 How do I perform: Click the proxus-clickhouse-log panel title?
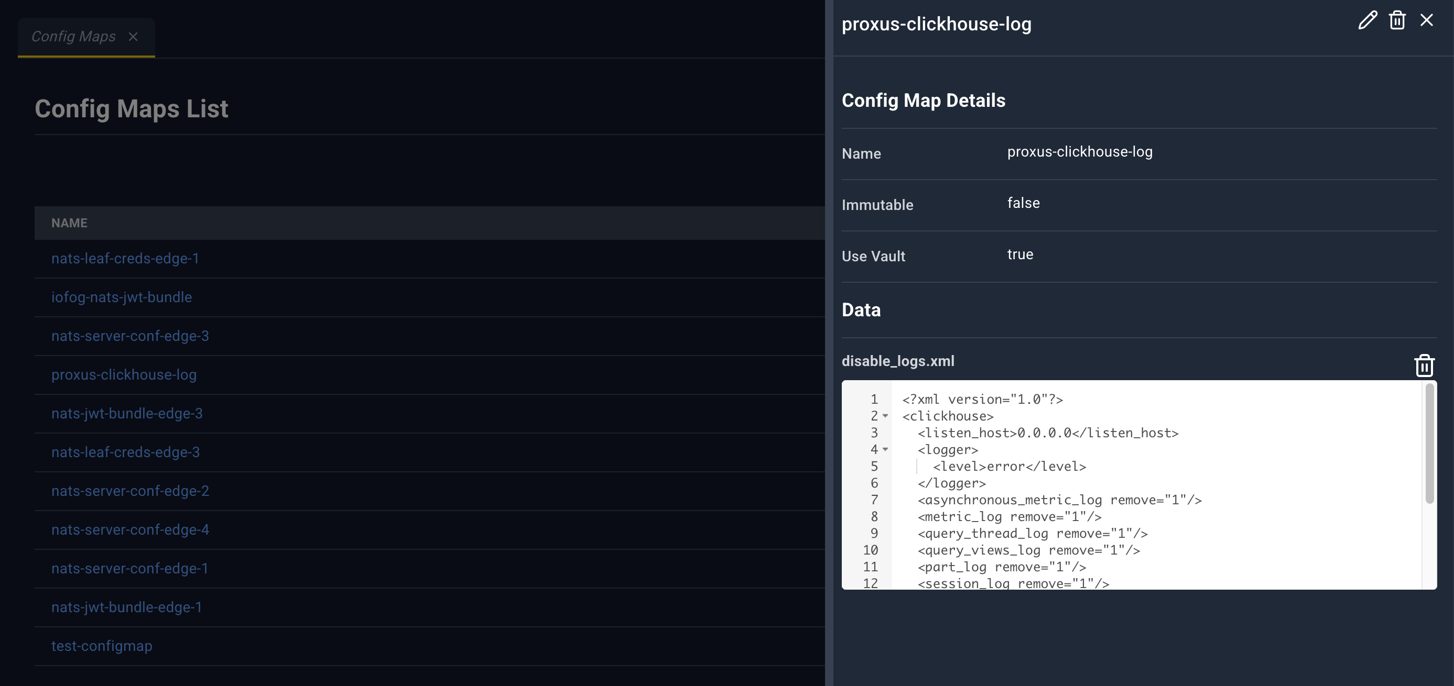tap(937, 24)
